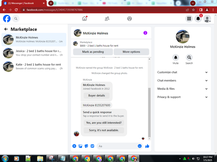Open the file explorer folder on taskbar

[x=40, y=159]
